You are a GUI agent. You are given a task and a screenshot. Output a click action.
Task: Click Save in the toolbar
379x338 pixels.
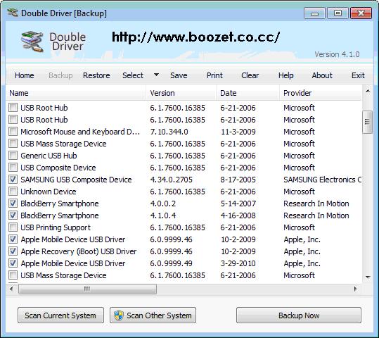coord(179,75)
